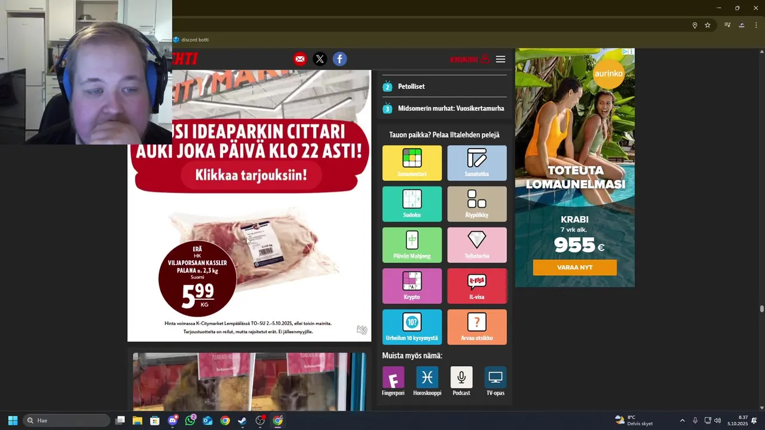
Task: Open the discord botti bookmark
Action: click(x=191, y=39)
